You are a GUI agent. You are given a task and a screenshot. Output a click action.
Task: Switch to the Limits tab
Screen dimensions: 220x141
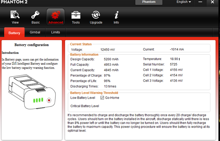coord(56,32)
